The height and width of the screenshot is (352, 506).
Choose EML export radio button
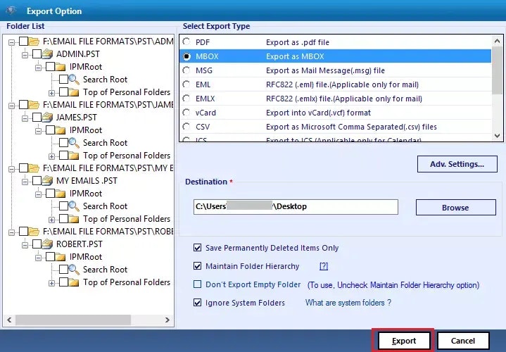pos(186,84)
